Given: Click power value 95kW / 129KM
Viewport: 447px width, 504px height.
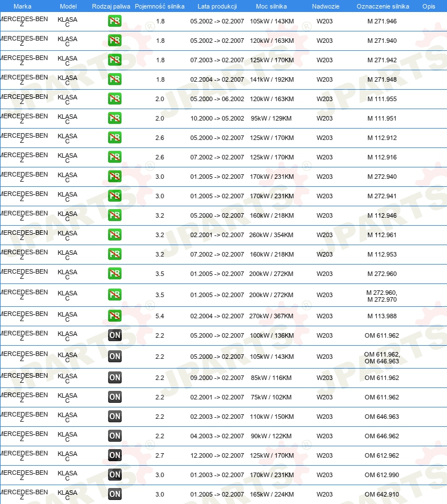Looking at the screenshot, I should click(x=271, y=118).
